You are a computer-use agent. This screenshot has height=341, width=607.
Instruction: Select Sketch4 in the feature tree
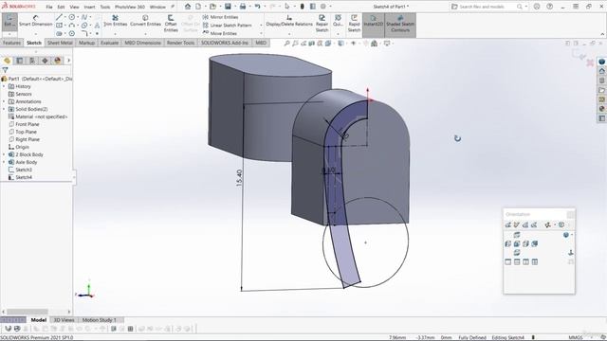pos(20,177)
